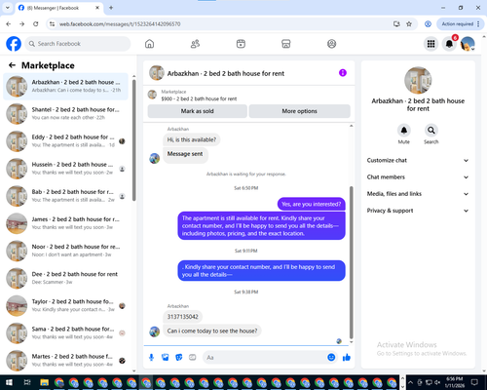The height and width of the screenshot is (390, 487).
Task: Click Mark as sold button
Action: 198,111
